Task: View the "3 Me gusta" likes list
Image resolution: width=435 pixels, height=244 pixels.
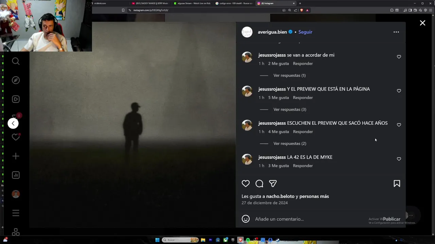Action: [x=278, y=166]
